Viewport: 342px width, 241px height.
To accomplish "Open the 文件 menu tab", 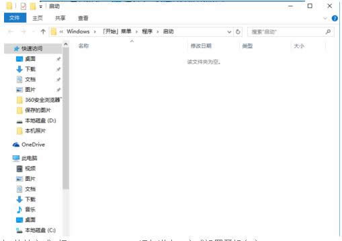I will [x=15, y=18].
